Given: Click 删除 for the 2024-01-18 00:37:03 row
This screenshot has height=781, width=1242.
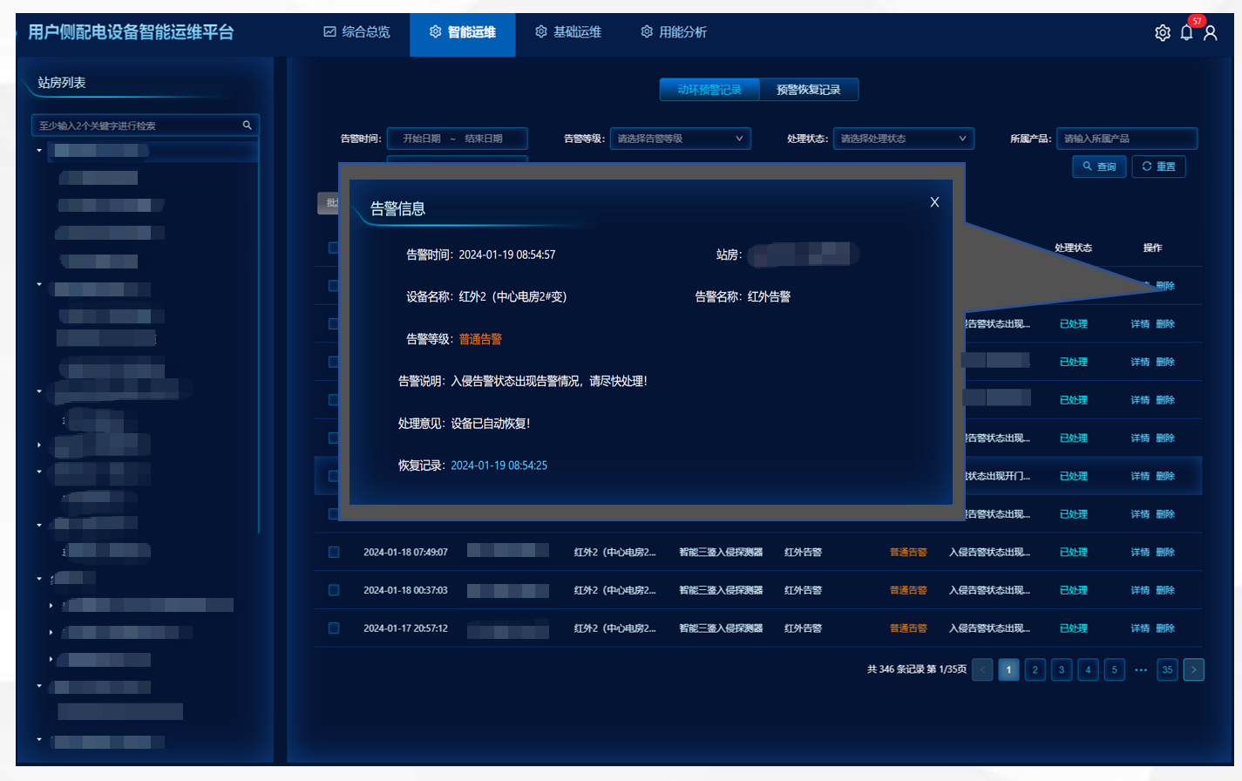Looking at the screenshot, I should pyautogui.click(x=1165, y=590).
